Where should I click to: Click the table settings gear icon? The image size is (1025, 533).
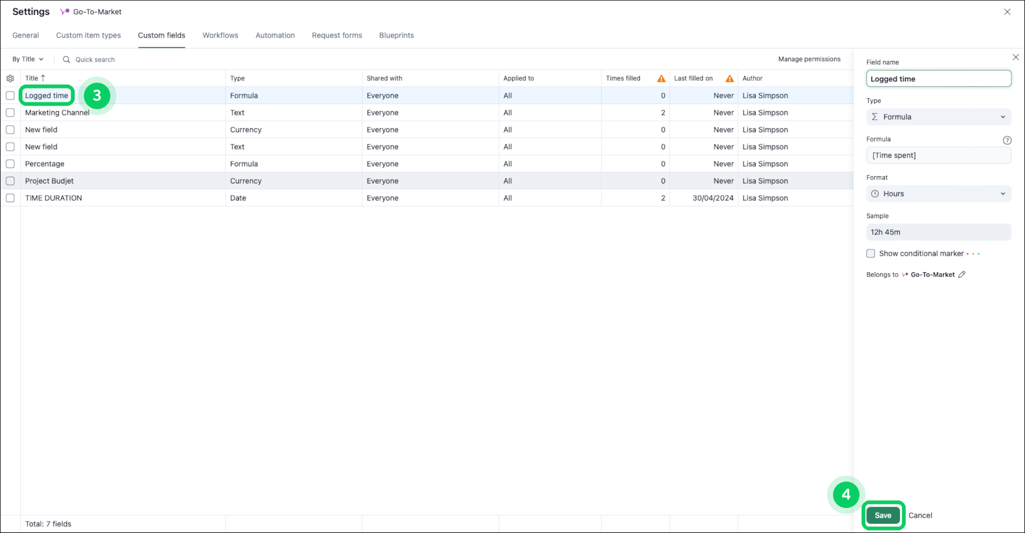coord(10,78)
